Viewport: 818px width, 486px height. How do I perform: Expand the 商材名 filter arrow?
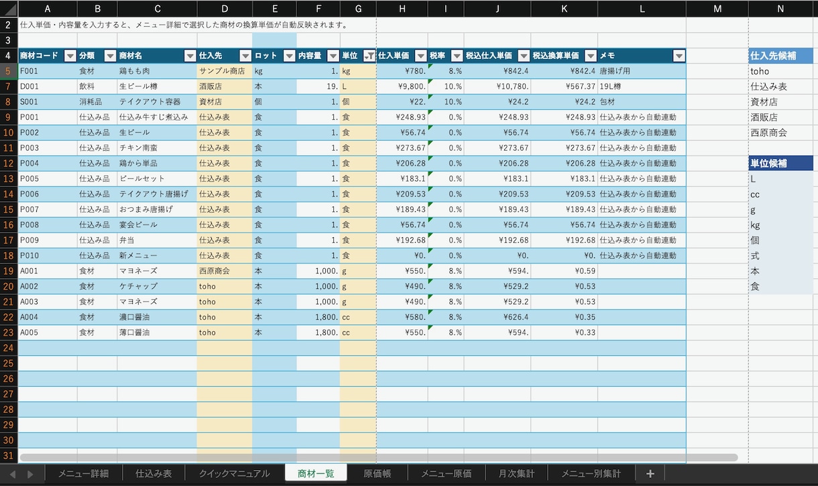pyautogui.click(x=190, y=56)
